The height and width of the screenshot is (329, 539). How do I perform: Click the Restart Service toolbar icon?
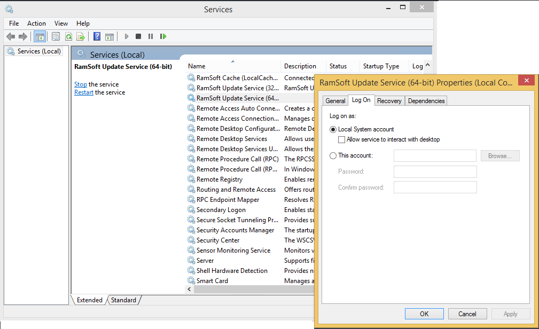coord(163,36)
